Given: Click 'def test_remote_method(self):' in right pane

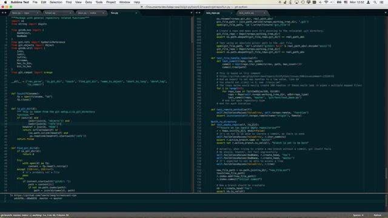Looking at the screenshot, I should (232, 110).
